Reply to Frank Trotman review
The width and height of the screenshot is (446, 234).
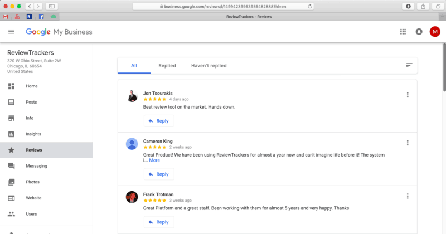[159, 222]
